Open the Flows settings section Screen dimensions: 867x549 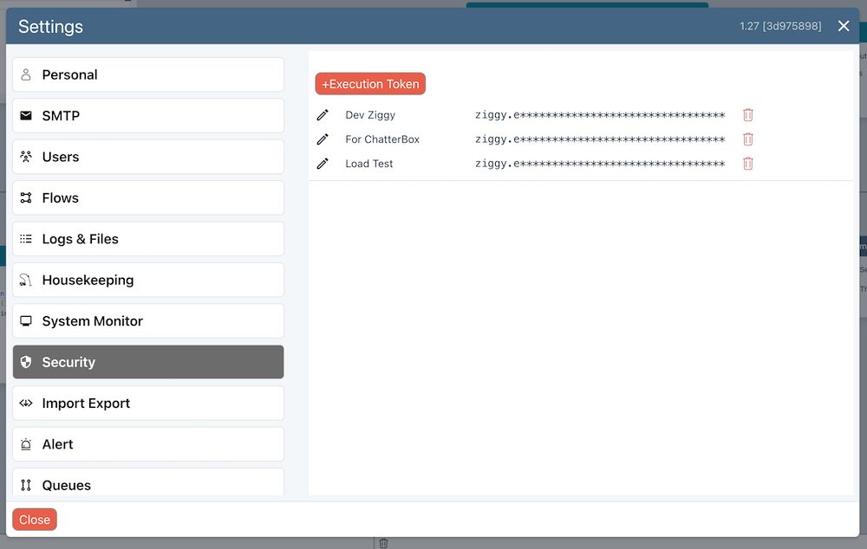[148, 198]
